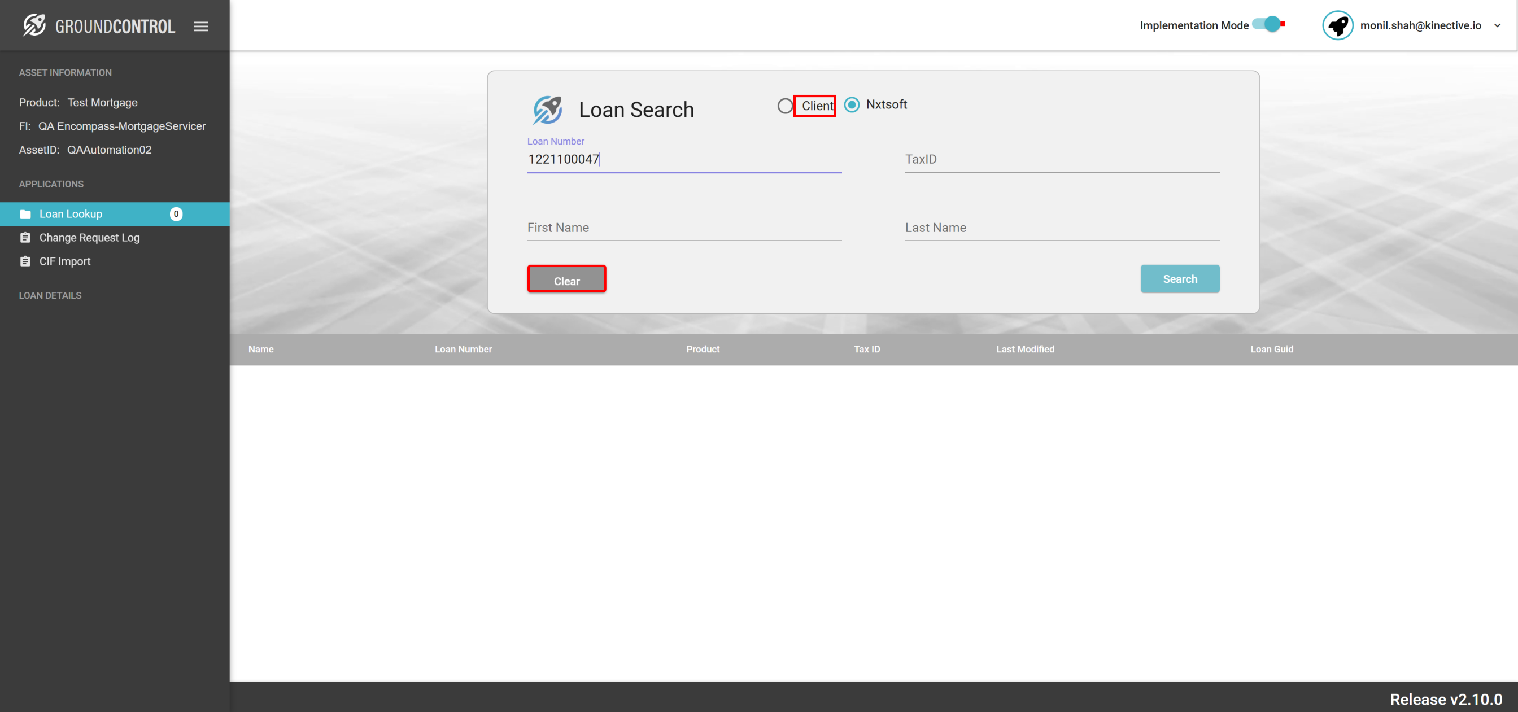1518x712 pixels.
Task: Open the Change Request Log page
Action: tap(90, 238)
